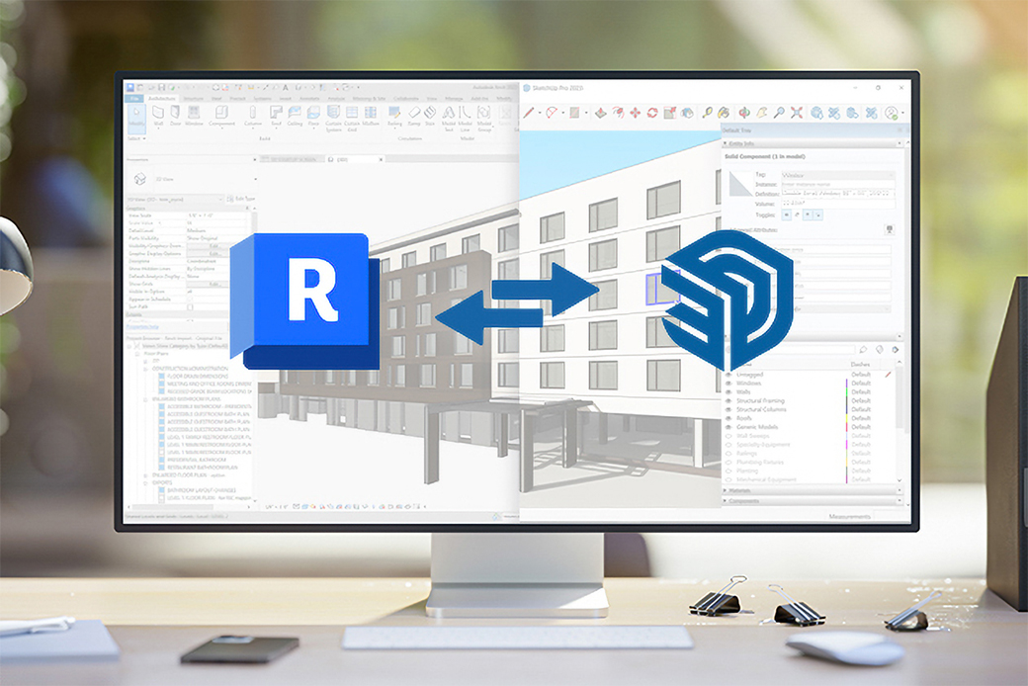
Task: Open the Properties help link
Action: [x=142, y=326]
